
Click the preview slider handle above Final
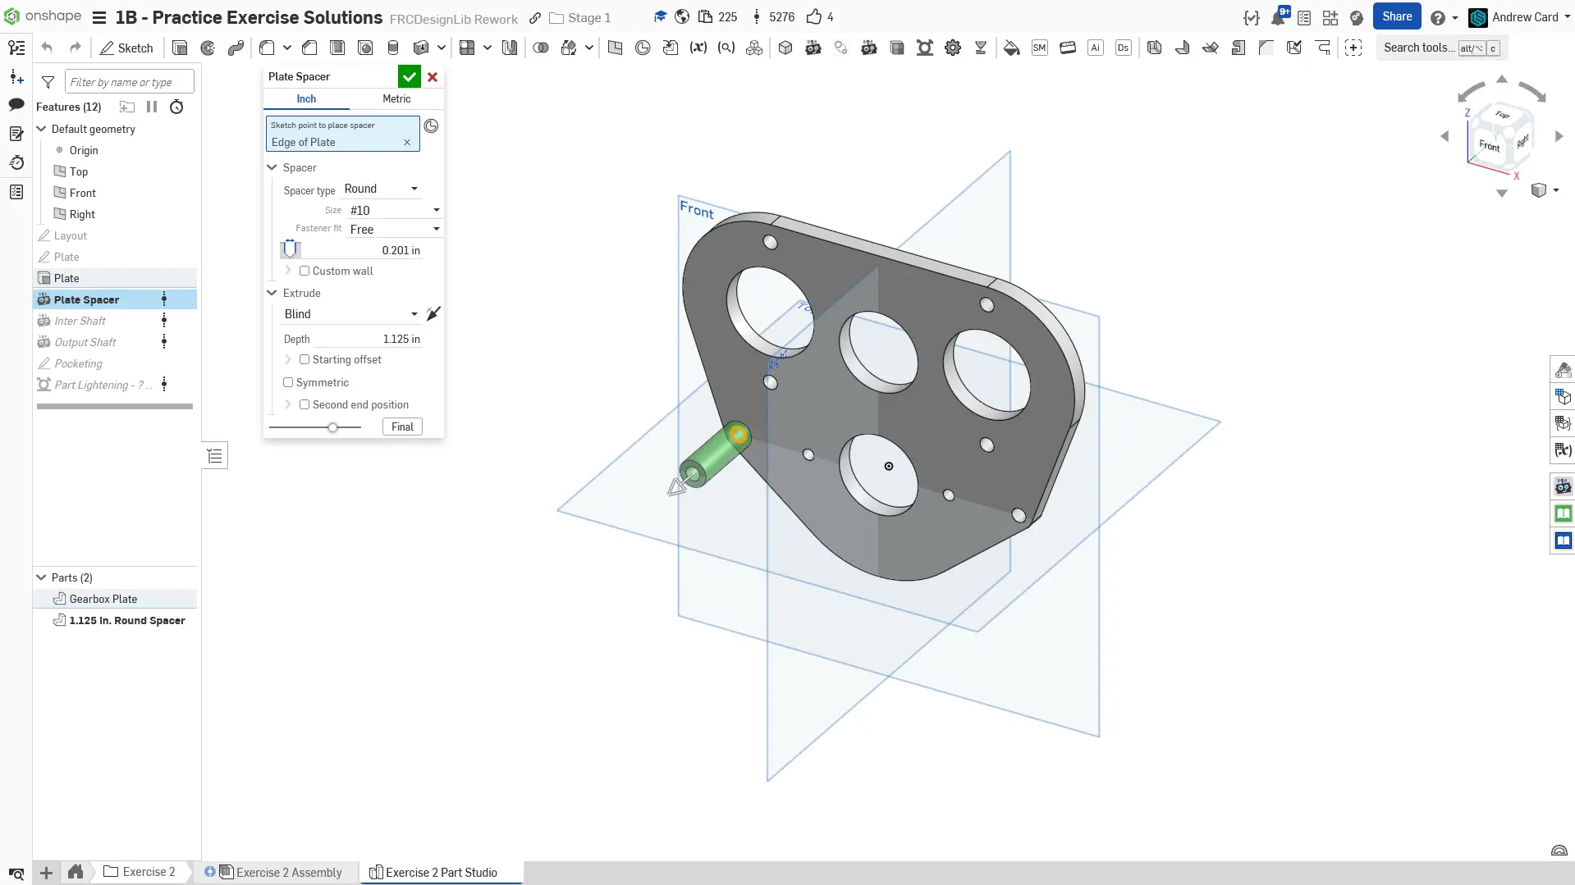click(332, 427)
